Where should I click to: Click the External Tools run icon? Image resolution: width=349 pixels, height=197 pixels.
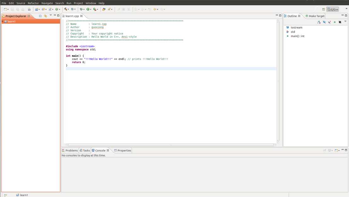point(95,9)
